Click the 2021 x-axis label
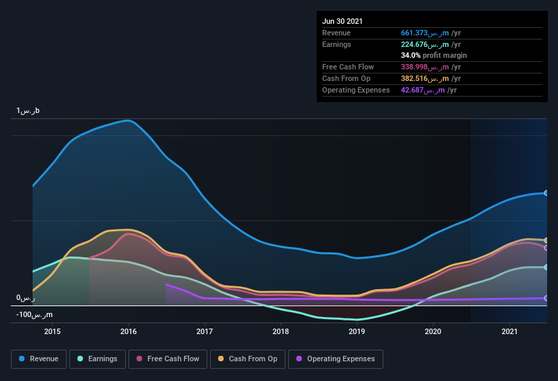This screenshot has width=558, height=381. click(x=510, y=331)
